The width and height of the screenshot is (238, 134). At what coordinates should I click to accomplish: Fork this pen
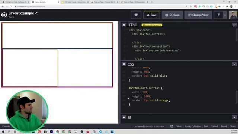click(x=206, y=127)
